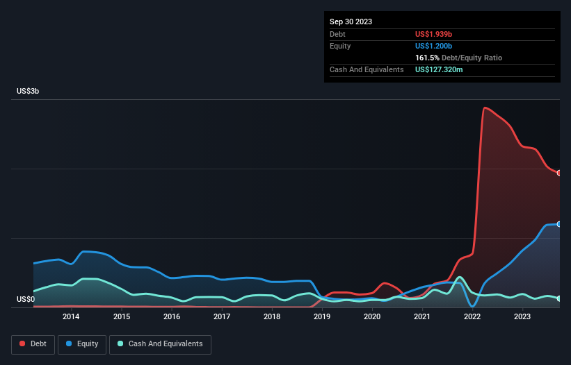Toggle the Equity legend button
Screen dimensions: 571x365
pos(82,344)
